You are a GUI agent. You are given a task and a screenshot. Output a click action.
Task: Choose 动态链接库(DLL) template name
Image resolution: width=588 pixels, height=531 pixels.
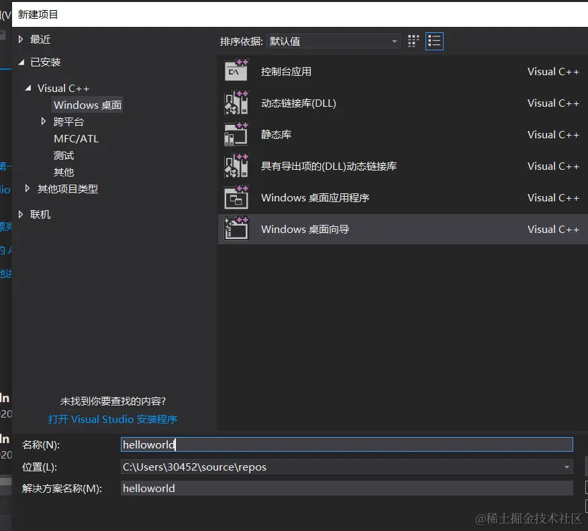click(299, 103)
